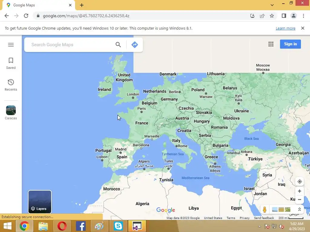Click the Paris city marker
This screenshot has width=310, height=232.
142,112
